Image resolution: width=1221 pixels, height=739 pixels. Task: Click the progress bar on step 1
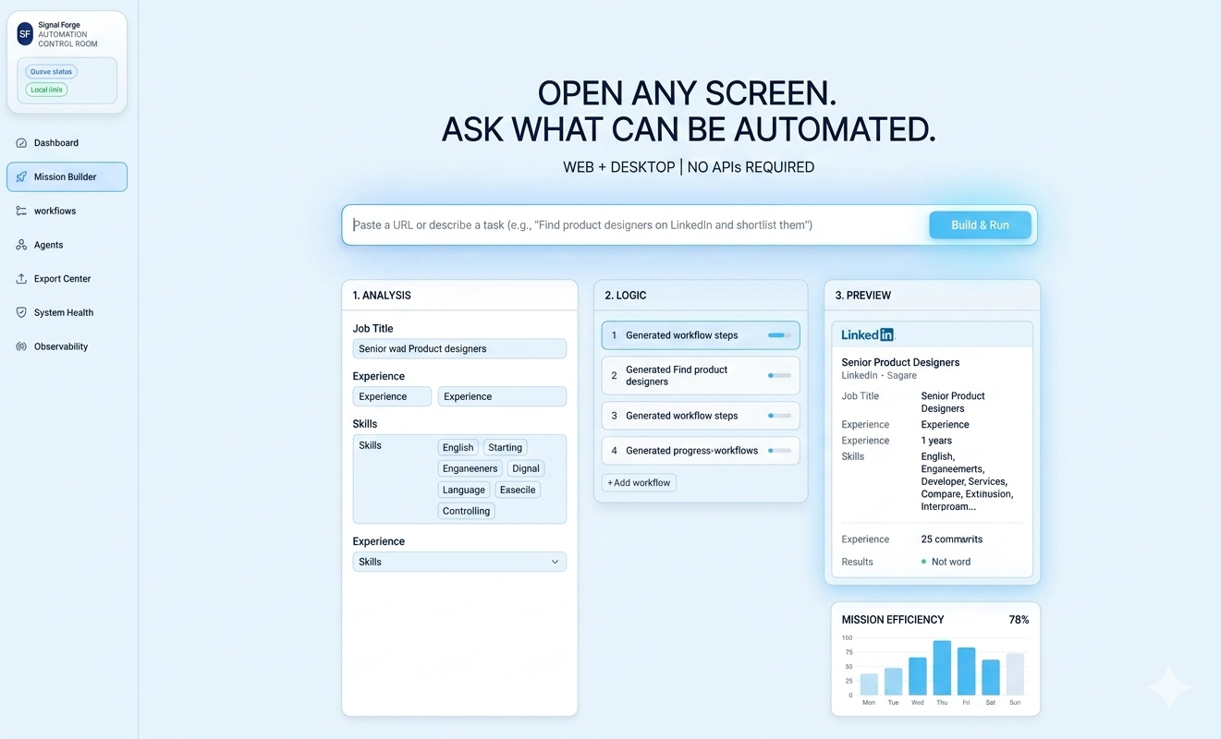[x=779, y=335]
